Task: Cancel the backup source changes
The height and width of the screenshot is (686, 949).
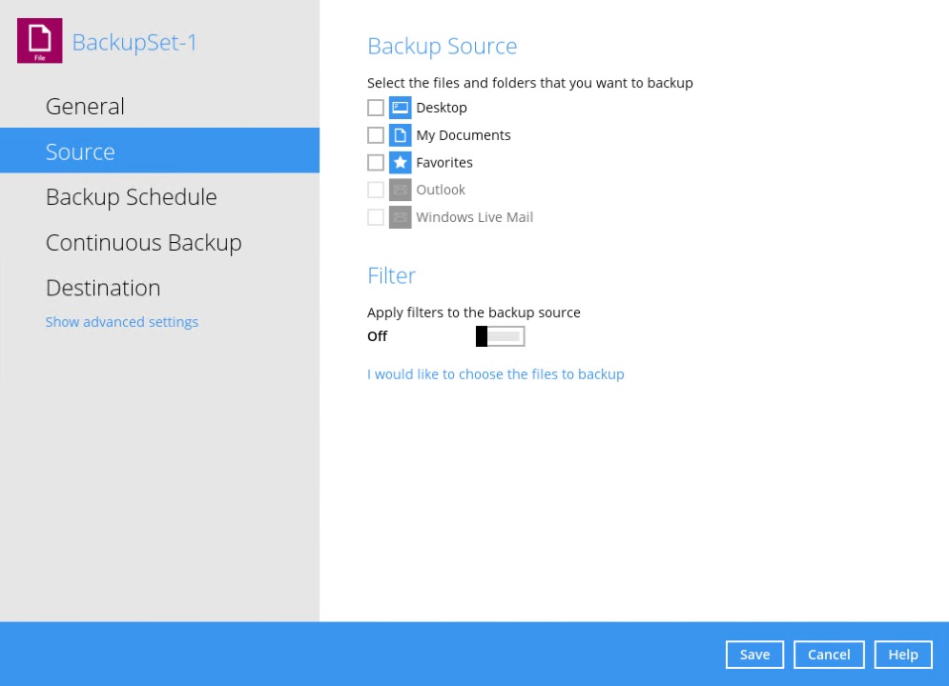Action: coord(828,655)
